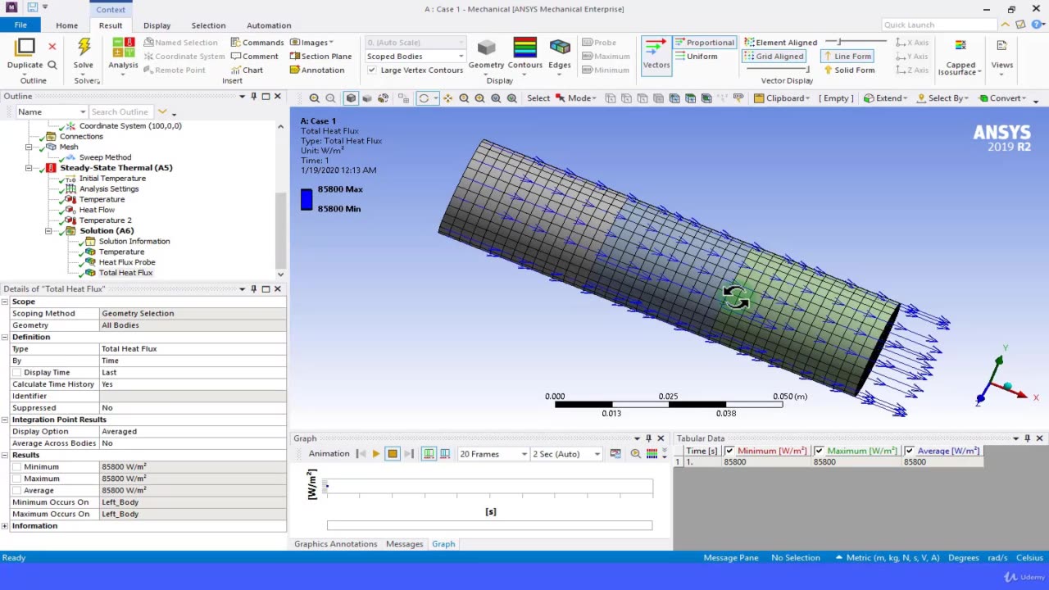Insert a Chart
This screenshot has height=590, width=1049.
coord(247,70)
